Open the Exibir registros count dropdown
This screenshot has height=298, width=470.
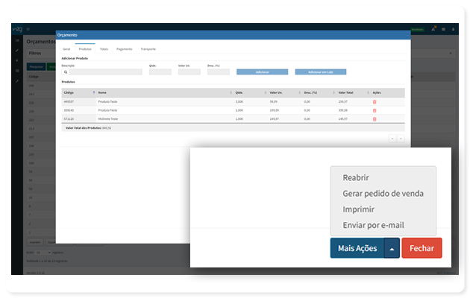43,253
